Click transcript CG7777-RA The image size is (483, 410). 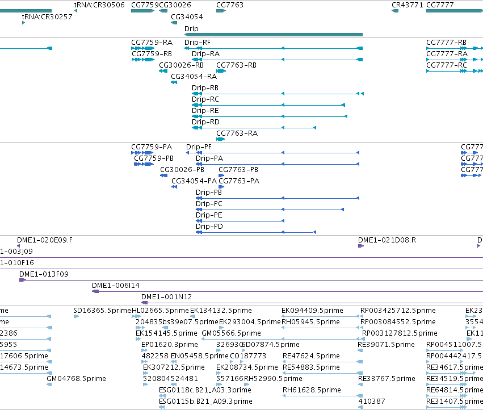pos(447,53)
